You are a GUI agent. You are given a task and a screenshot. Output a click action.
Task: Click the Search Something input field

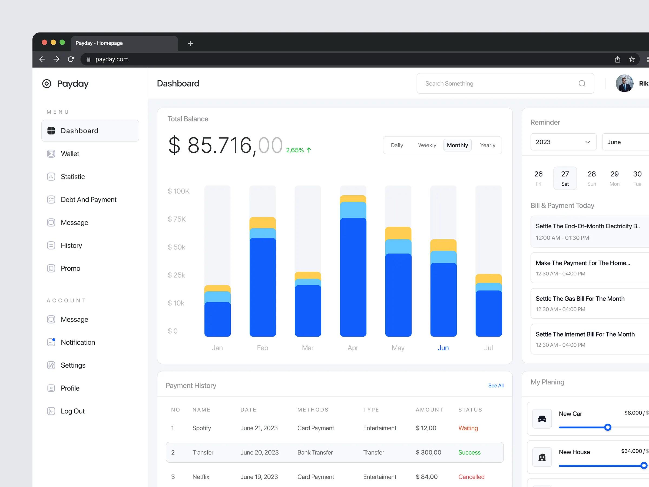(x=499, y=84)
